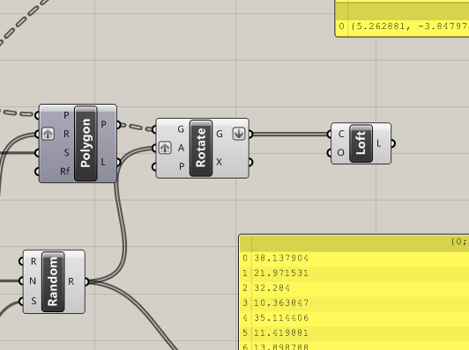Select the Random component name bar
Screen dimensions: 469x350
point(53,281)
